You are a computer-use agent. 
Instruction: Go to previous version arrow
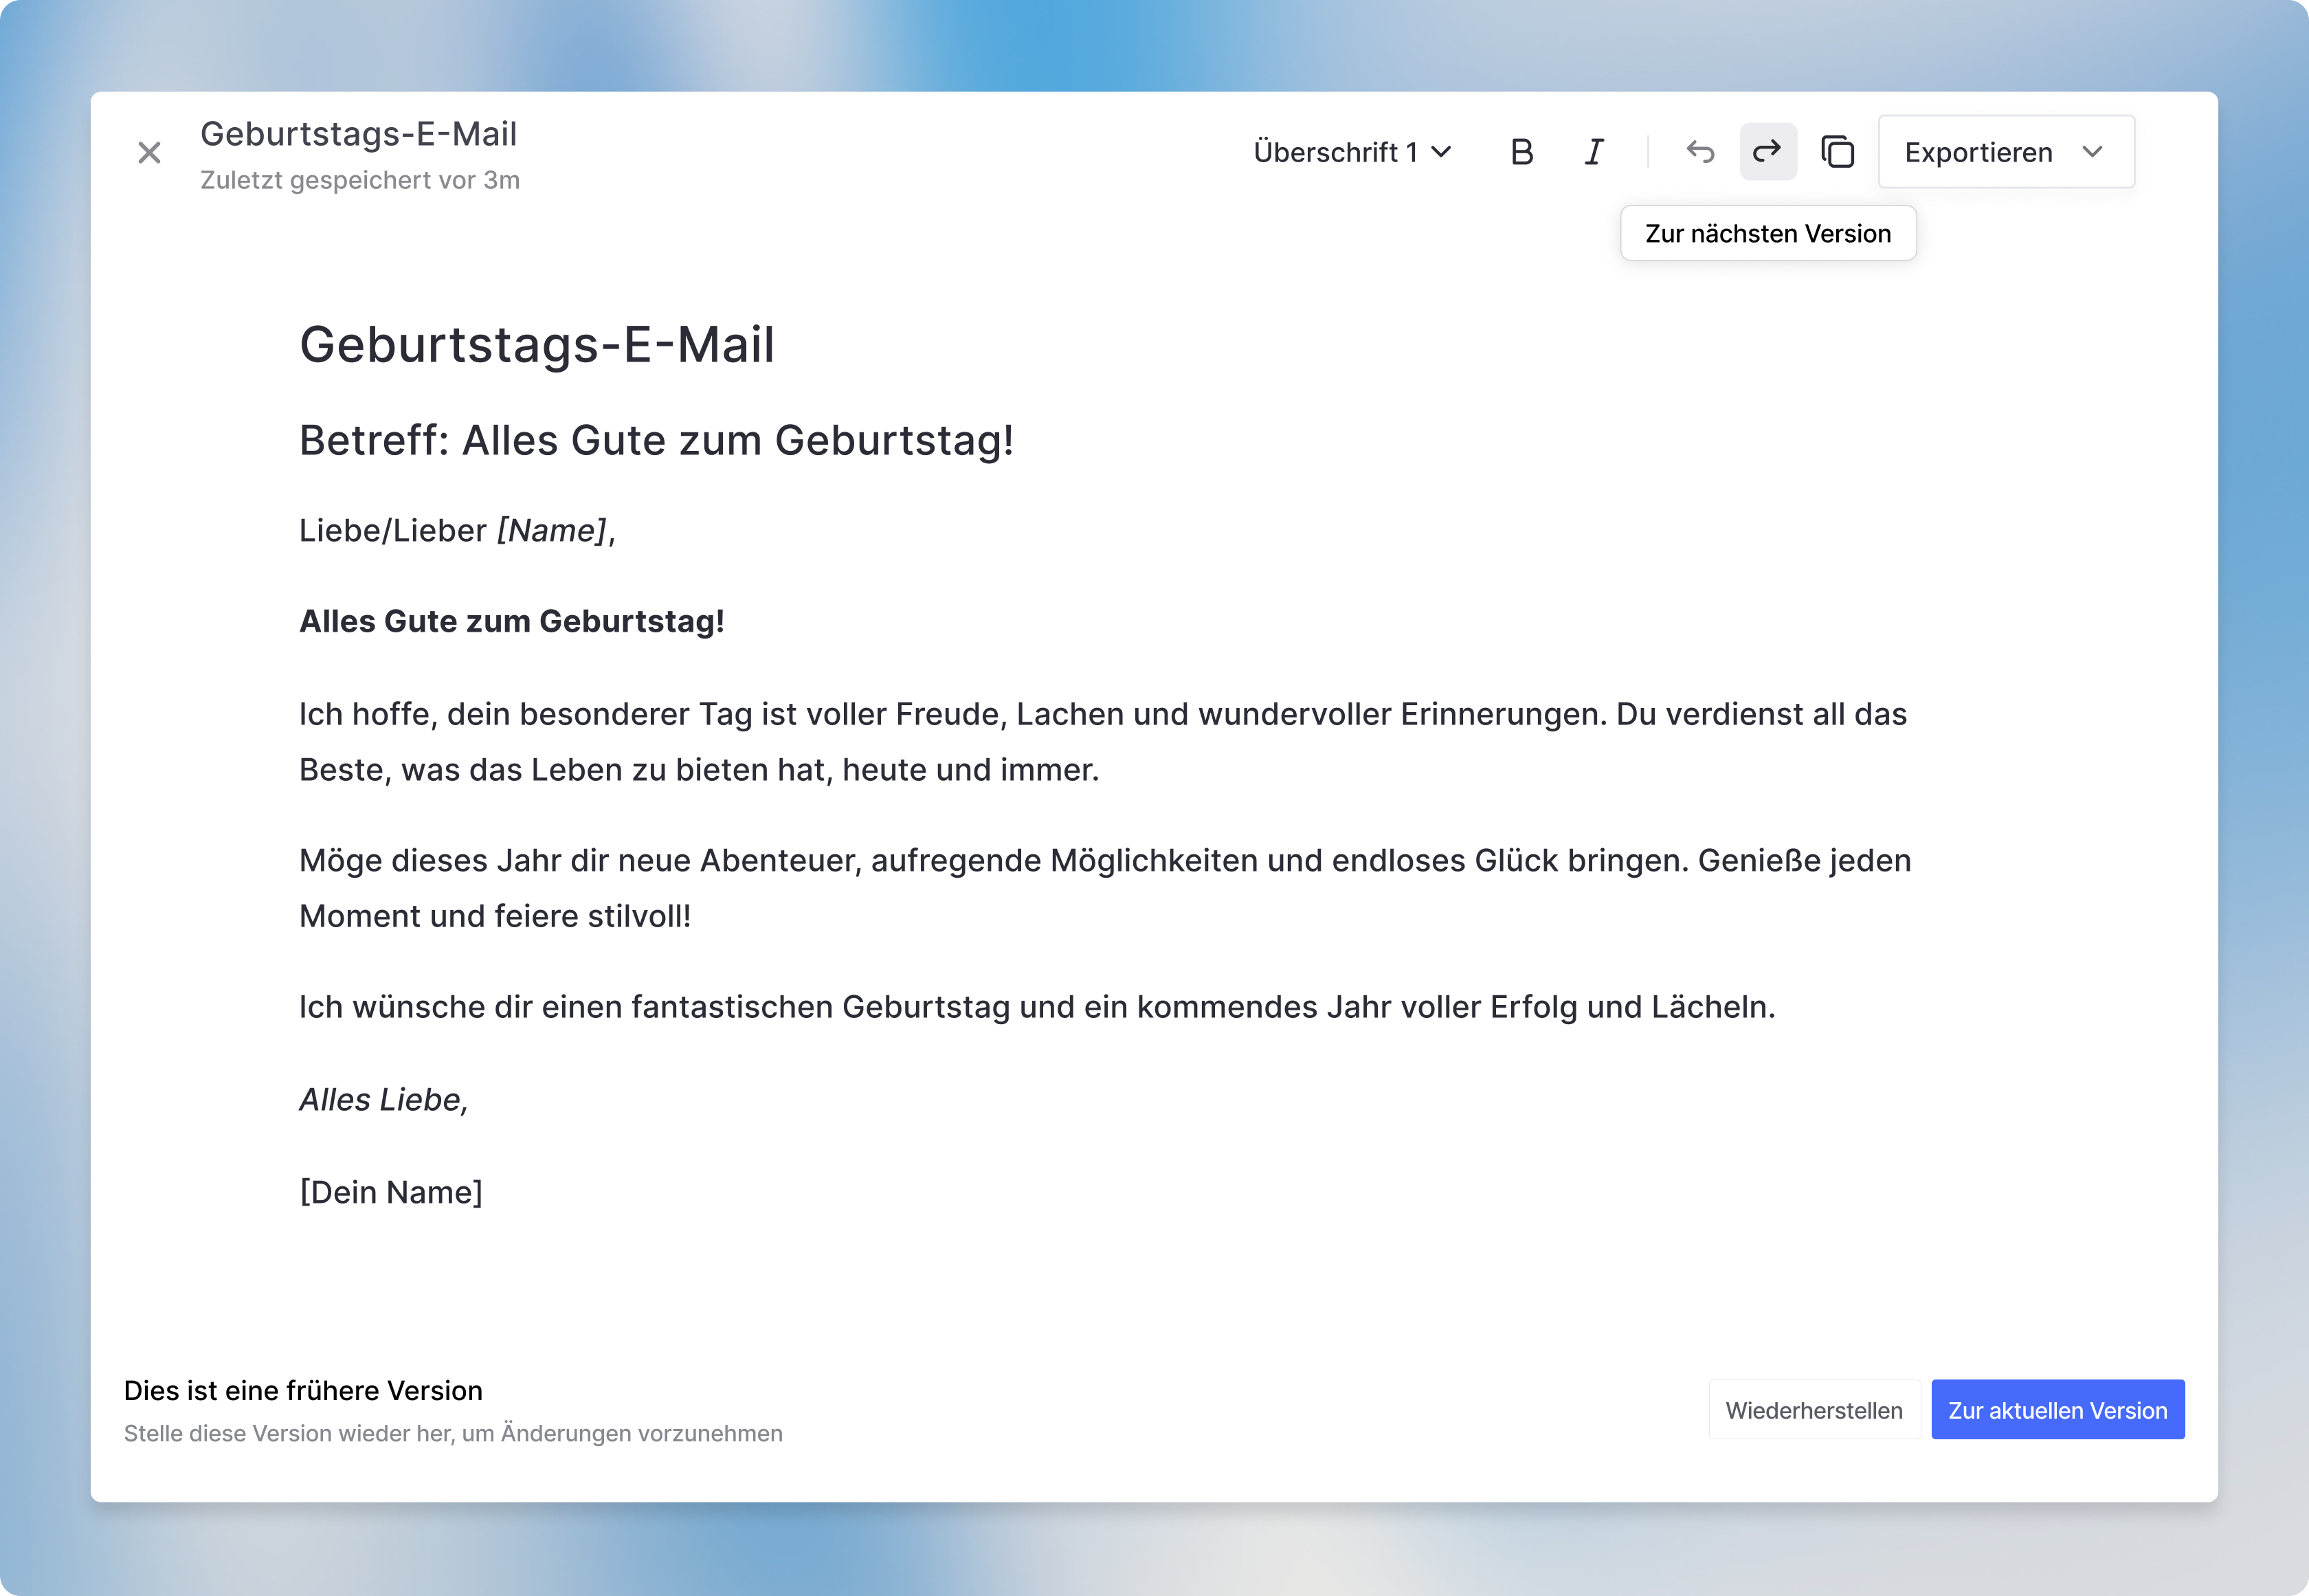[x=1699, y=152]
